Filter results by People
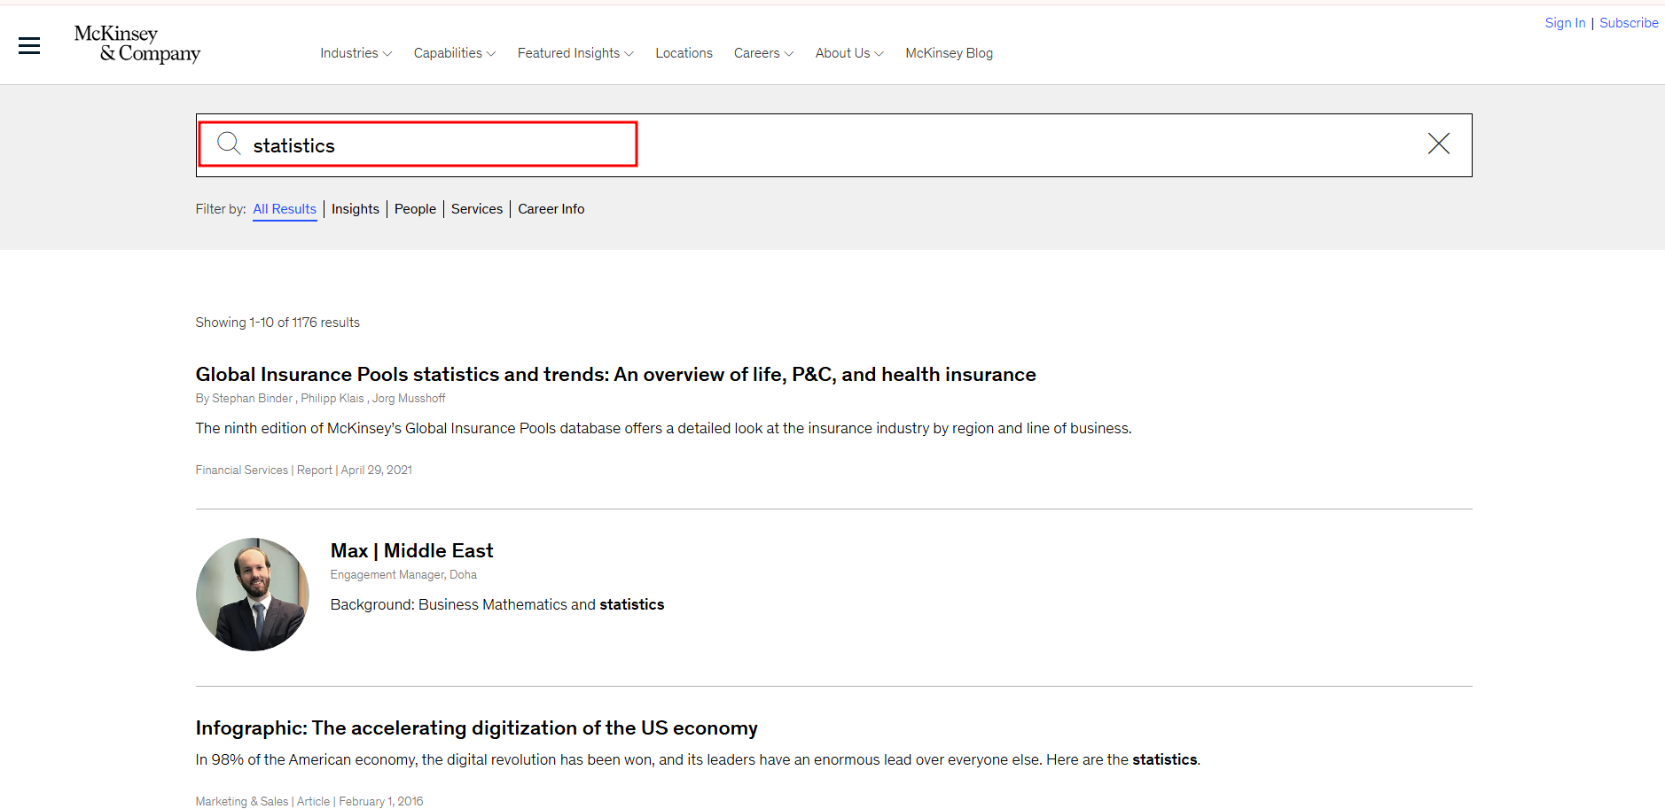This screenshot has width=1665, height=809. 415,209
